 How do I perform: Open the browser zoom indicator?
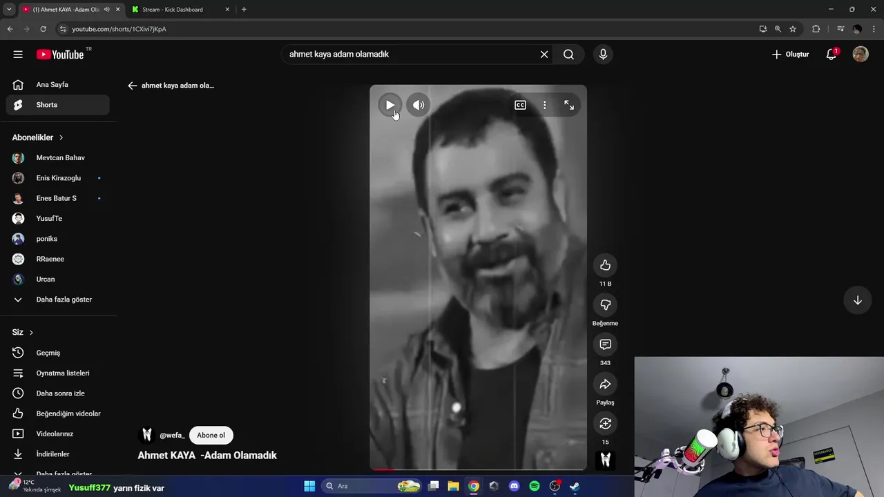click(778, 29)
